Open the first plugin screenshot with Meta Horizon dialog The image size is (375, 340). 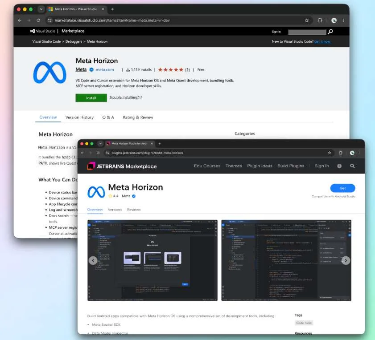point(152,260)
